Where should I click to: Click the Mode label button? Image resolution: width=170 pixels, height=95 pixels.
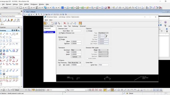[96, 50]
